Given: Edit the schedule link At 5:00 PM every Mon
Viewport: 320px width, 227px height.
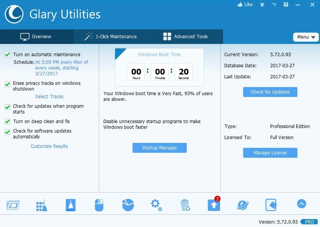Looking at the screenshot, I should tap(62, 68).
